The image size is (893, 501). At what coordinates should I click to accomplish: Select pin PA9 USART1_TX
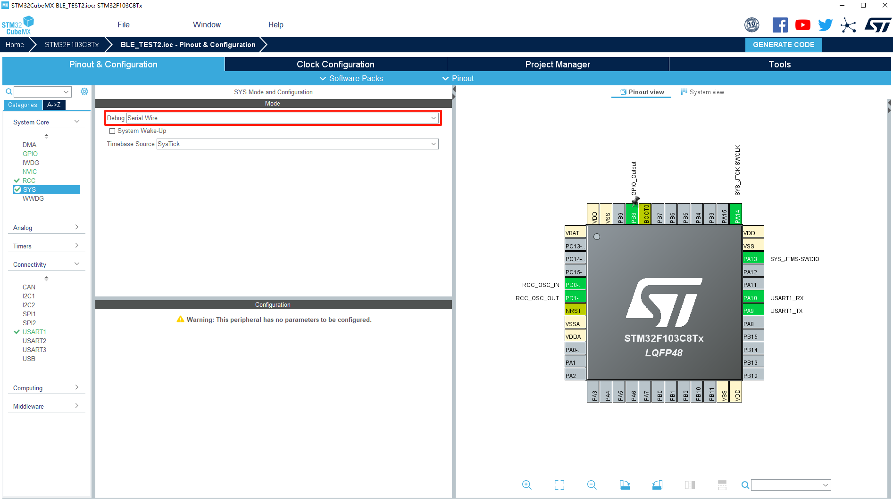coord(753,311)
